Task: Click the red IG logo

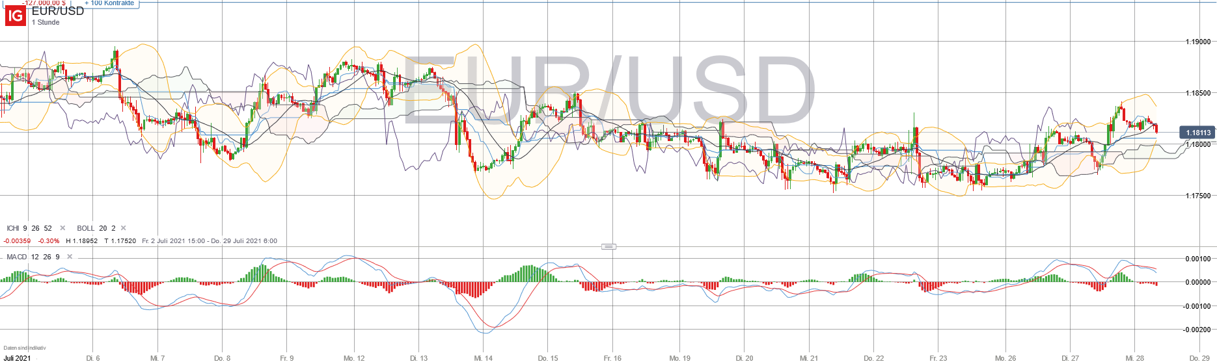Action: pos(15,16)
